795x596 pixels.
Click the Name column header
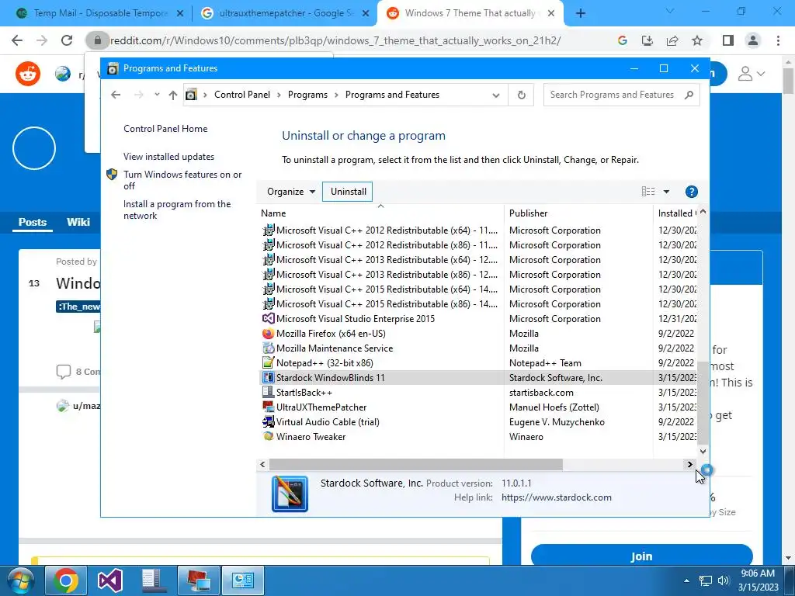tap(380, 213)
